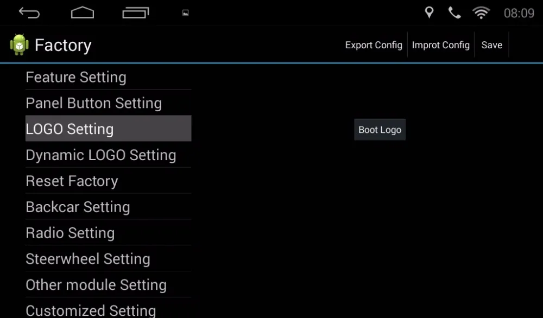Viewport: 543px width, 318px height.
Task: Save the factory configuration
Action: pos(492,45)
